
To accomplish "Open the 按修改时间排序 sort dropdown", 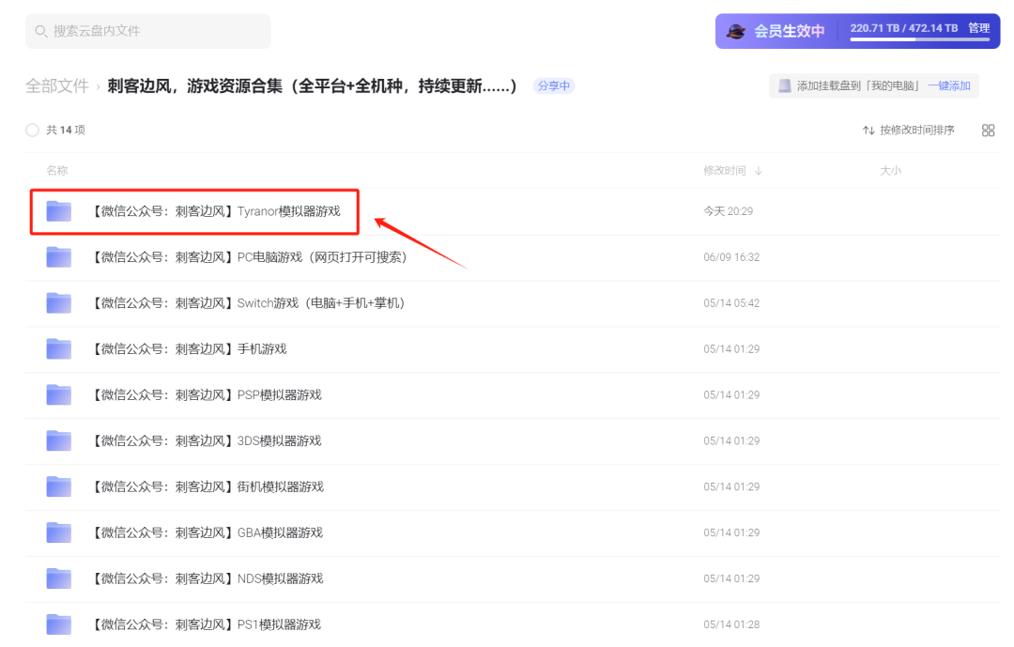I will click(908, 131).
